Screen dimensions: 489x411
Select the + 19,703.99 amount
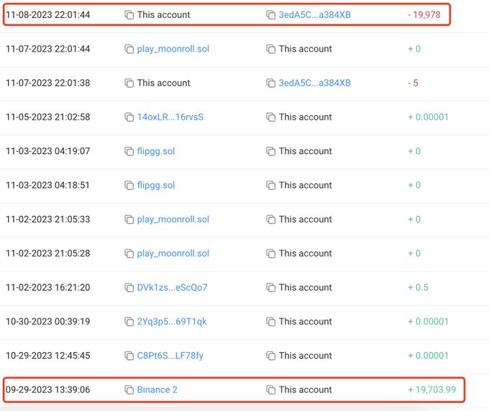(x=432, y=390)
